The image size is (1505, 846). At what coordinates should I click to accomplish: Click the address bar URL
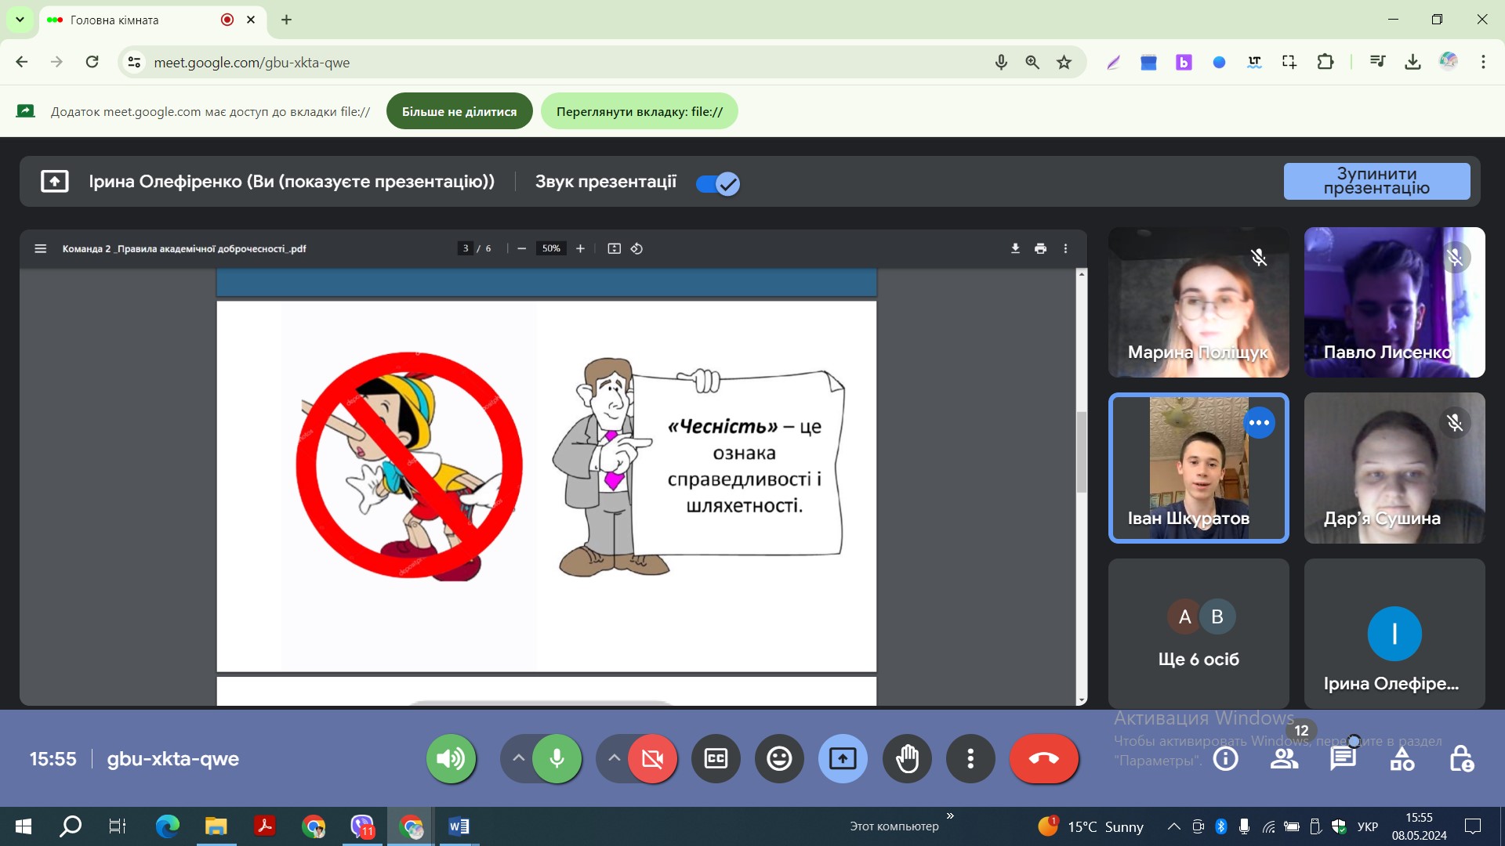[252, 63]
